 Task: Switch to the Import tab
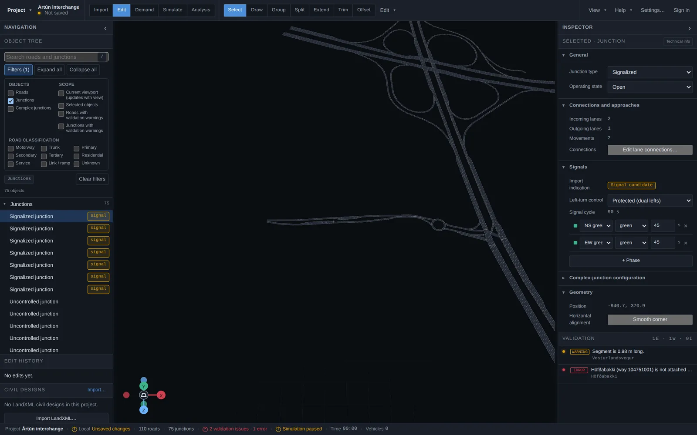pos(101,10)
